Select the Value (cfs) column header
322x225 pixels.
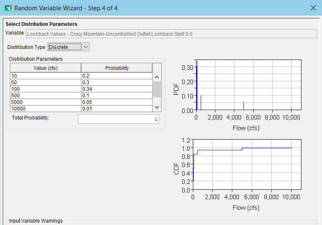45,68
